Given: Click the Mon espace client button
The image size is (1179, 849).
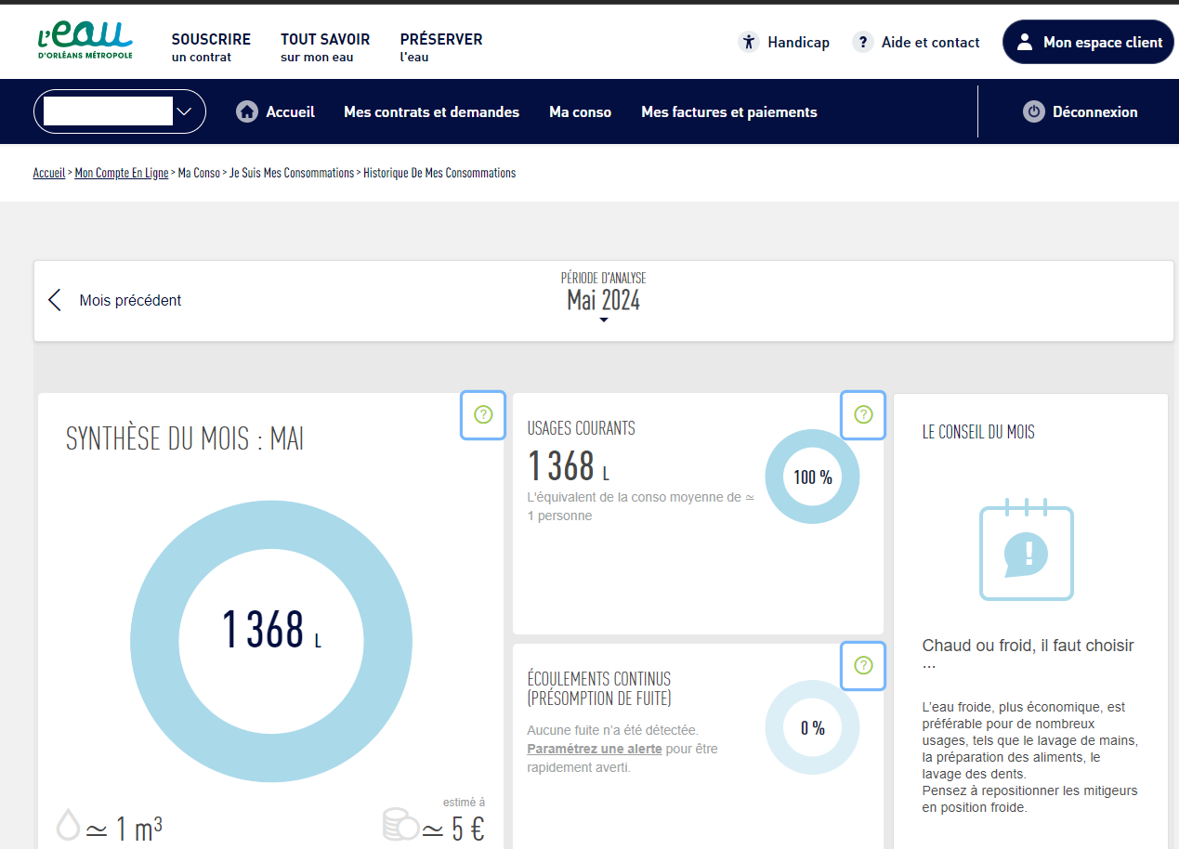Looking at the screenshot, I should (1088, 42).
